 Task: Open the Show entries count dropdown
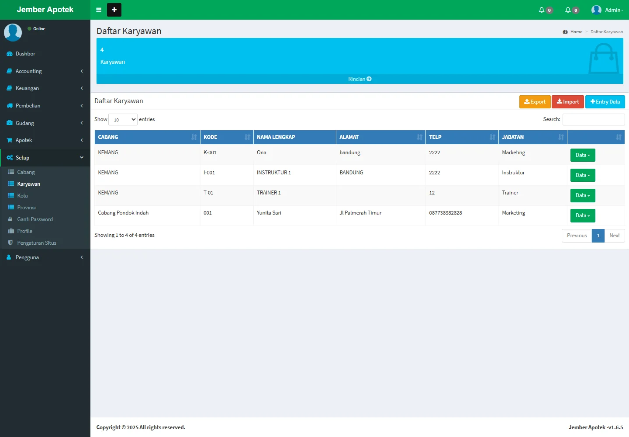[x=123, y=120]
